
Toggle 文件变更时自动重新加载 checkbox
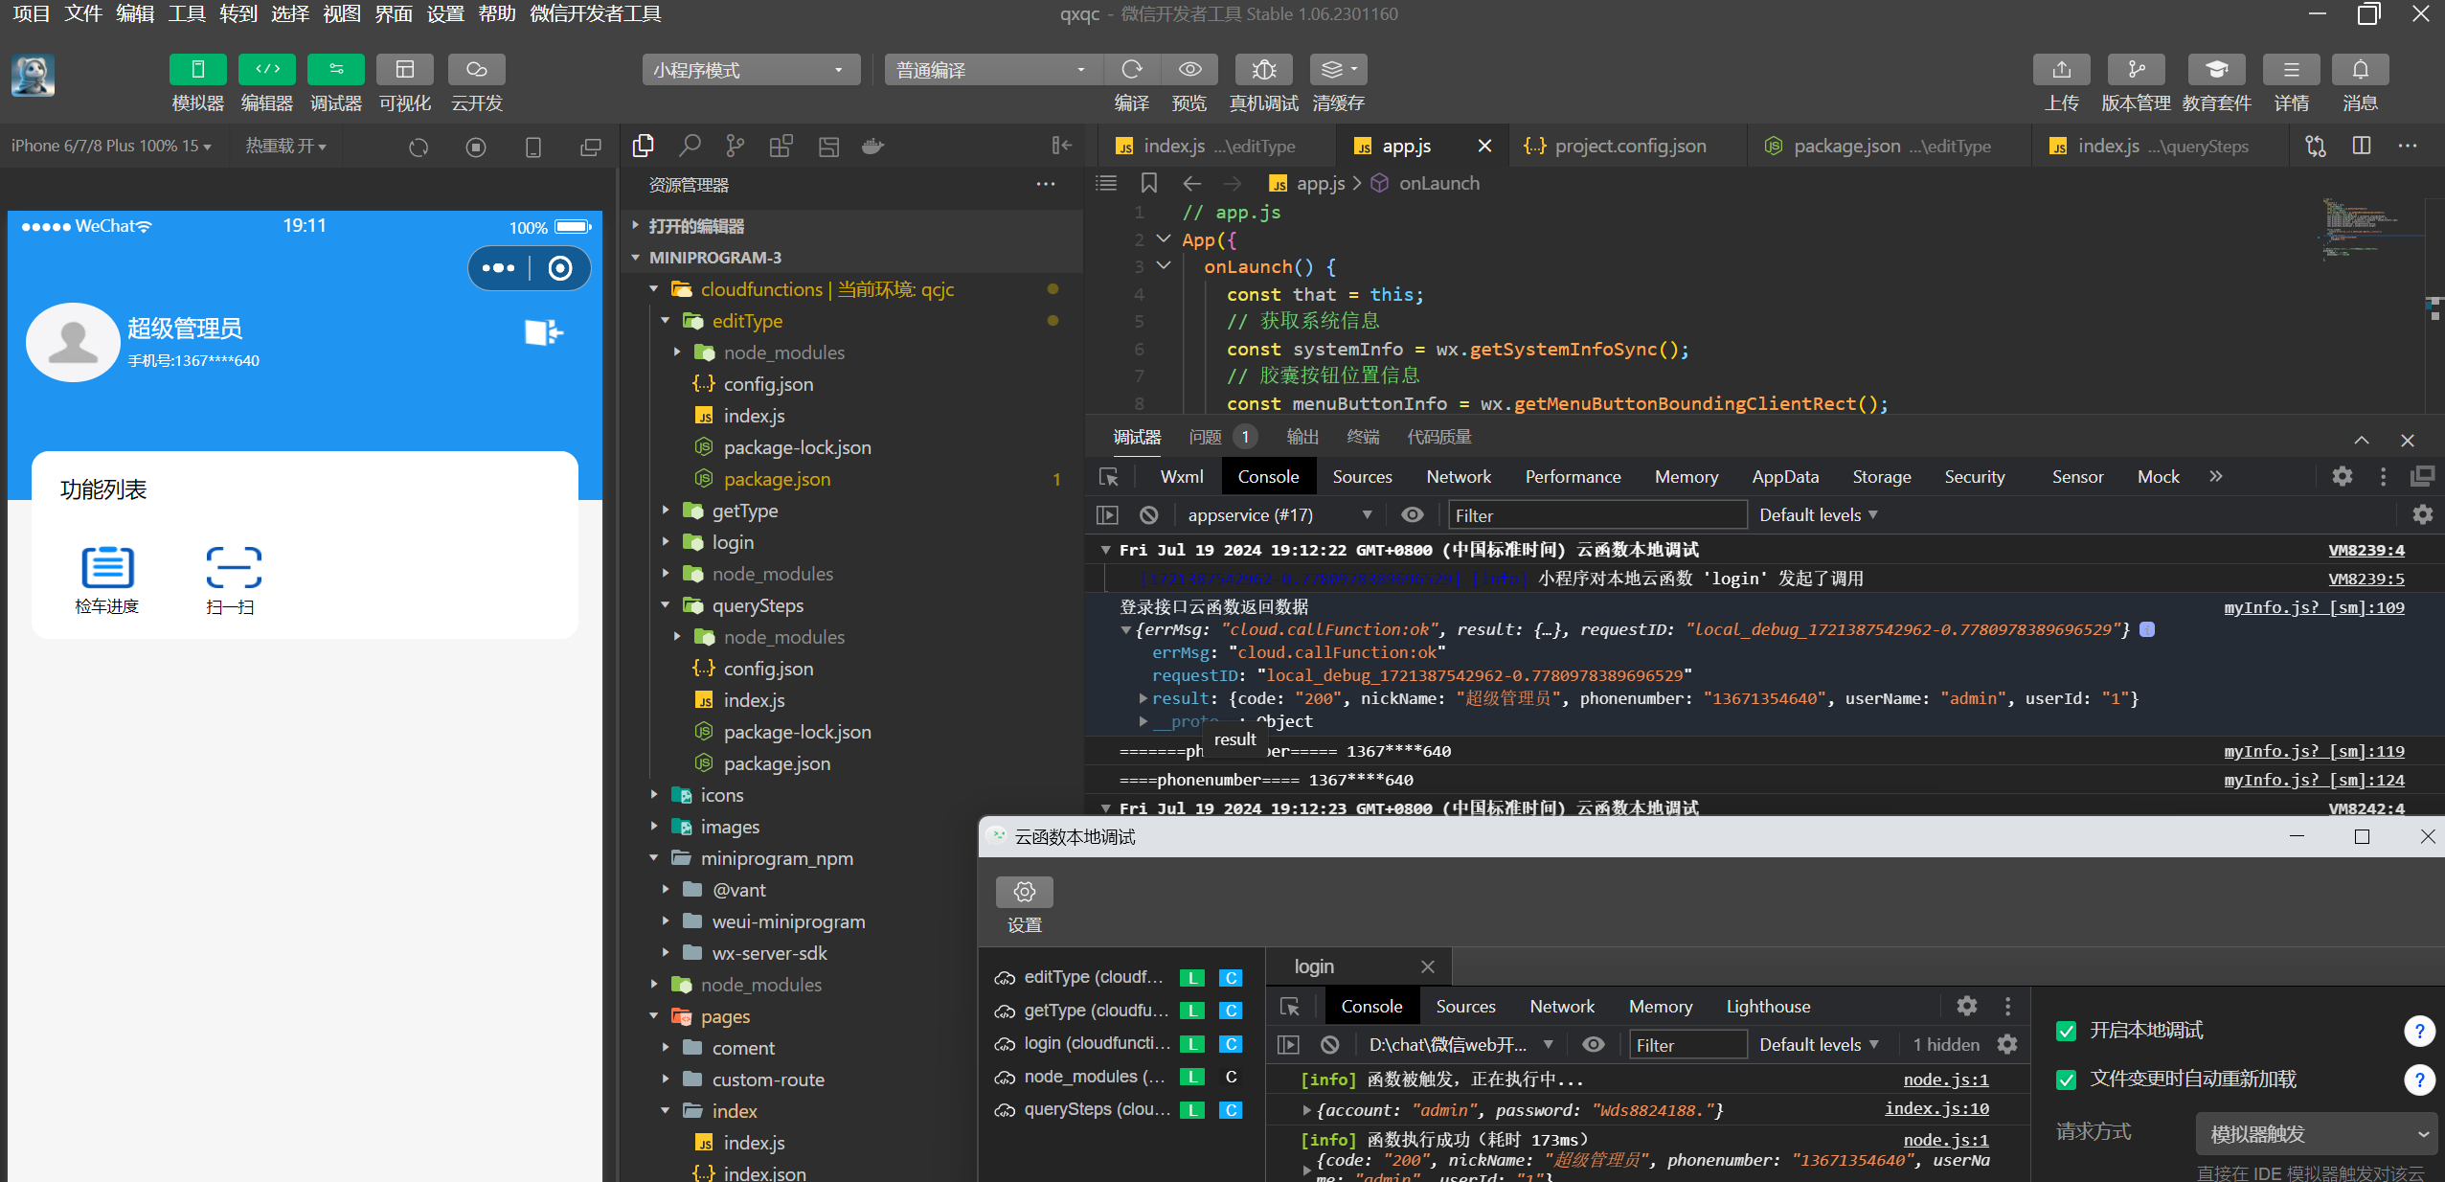pos(2066,1080)
